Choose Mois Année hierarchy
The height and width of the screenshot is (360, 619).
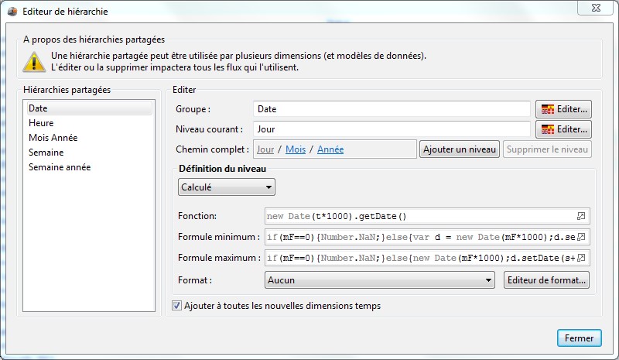[x=53, y=138]
